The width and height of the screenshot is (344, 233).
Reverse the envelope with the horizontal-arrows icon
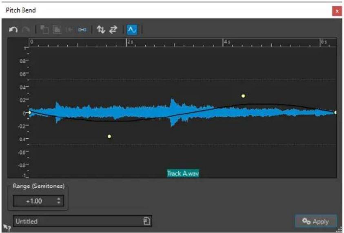pyautogui.click(x=113, y=30)
